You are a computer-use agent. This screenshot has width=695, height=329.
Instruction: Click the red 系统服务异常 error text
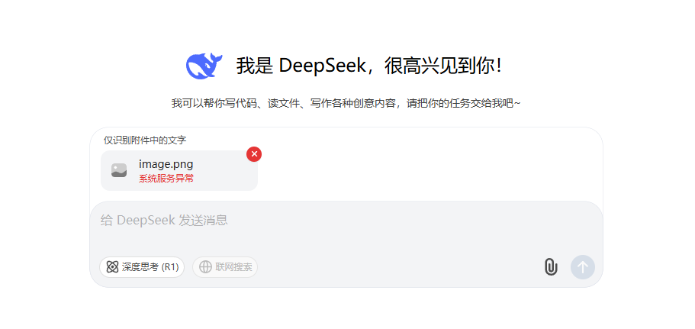click(166, 179)
